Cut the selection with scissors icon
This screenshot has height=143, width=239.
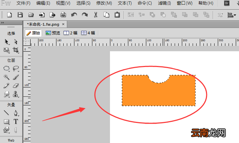tap(96, 15)
